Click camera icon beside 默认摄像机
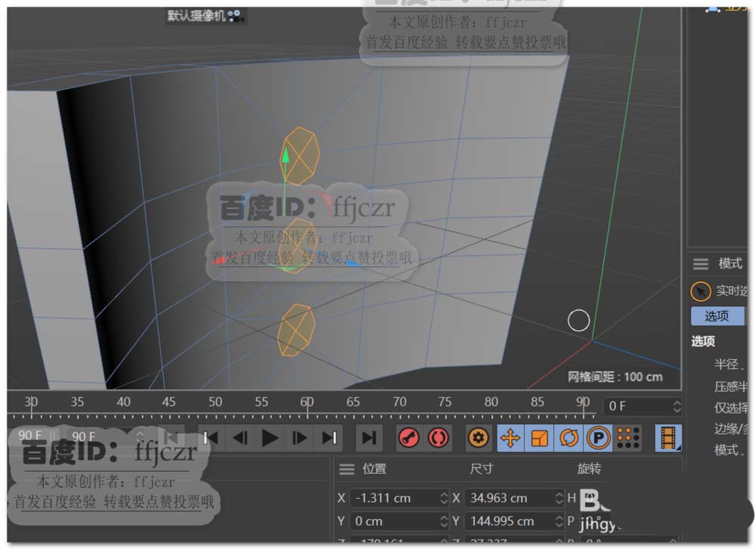 [x=235, y=16]
